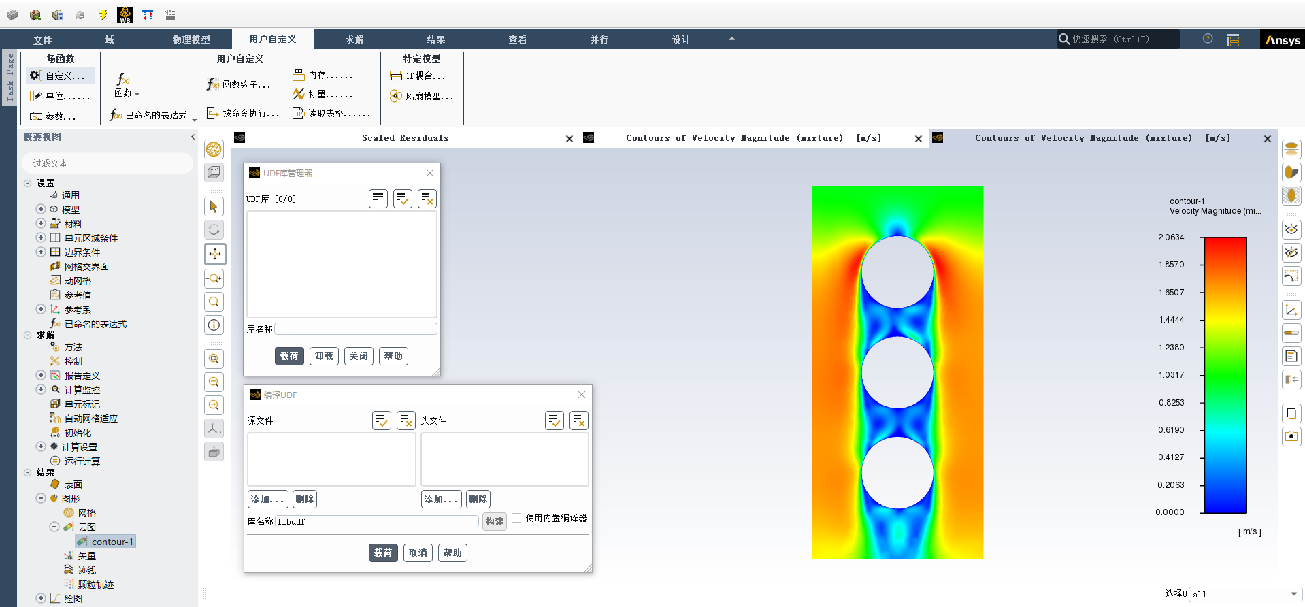Click 取消 in 编译UDF dialog
The image size is (1305, 607).
(x=418, y=553)
